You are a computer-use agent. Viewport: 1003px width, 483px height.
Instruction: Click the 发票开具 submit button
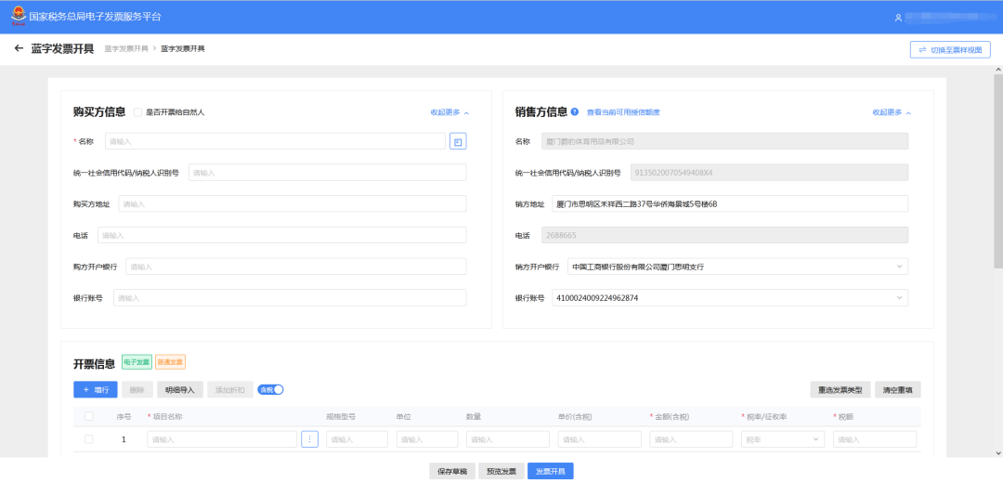[x=551, y=472]
